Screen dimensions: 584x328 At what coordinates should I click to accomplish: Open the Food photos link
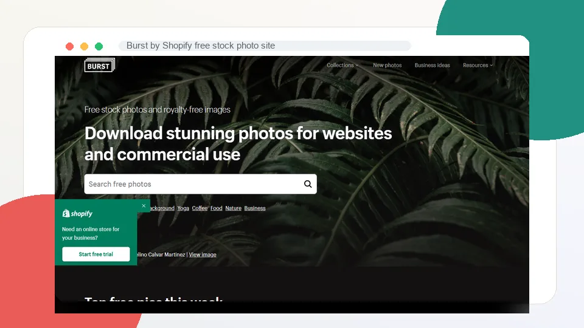[216, 208]
